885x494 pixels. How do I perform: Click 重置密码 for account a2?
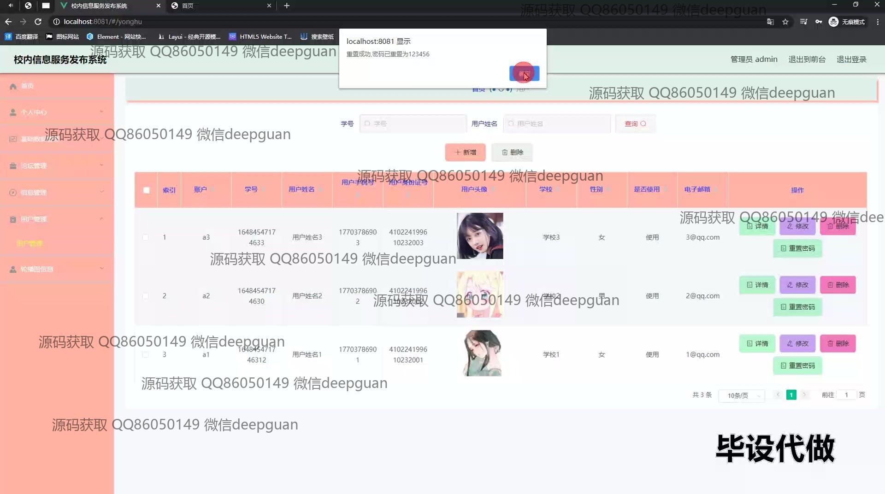click(797, 307)
